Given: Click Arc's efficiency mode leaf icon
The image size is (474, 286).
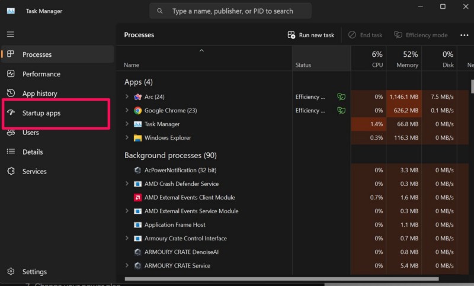Looking at the screenshot, I should click(341, 97).
